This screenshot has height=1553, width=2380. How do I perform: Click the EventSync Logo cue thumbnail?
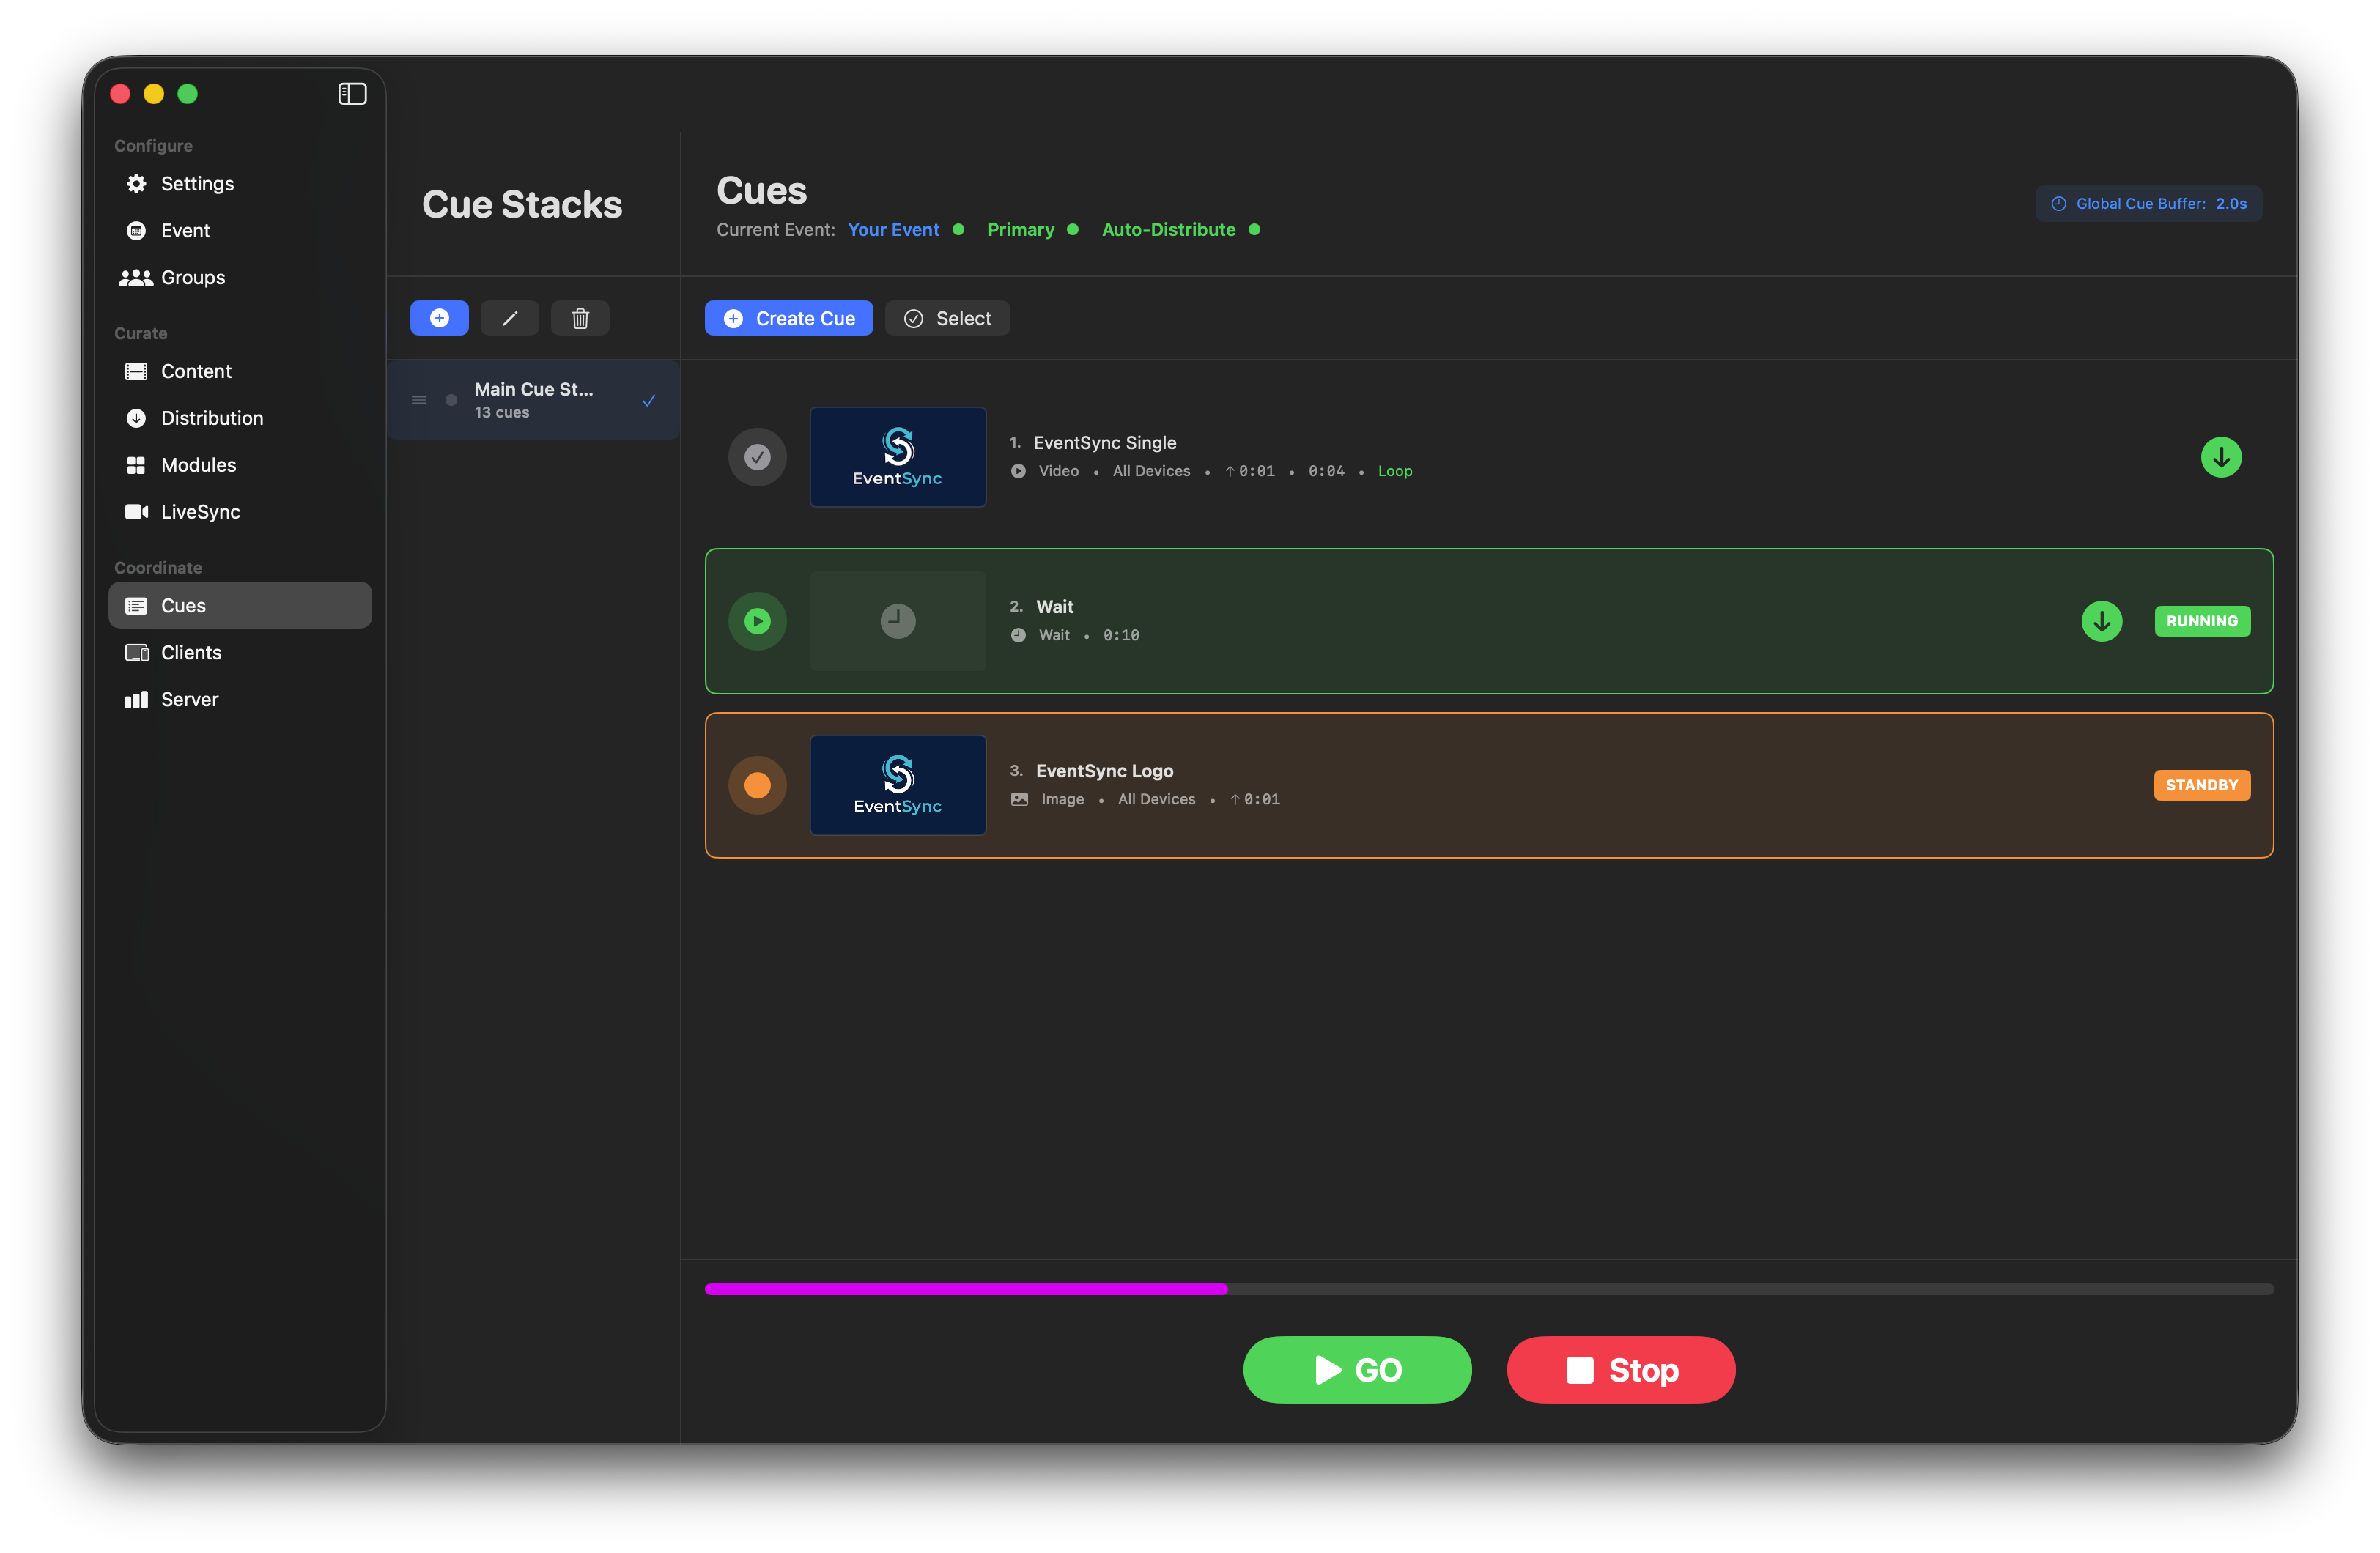coord(897,785)
